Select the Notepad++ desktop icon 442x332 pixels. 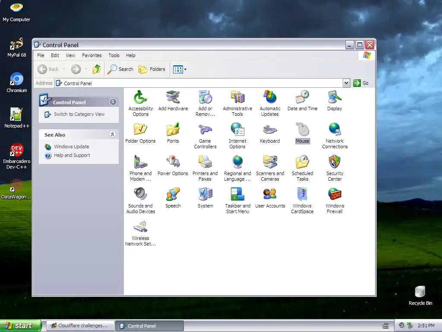[x=17, y=118]
